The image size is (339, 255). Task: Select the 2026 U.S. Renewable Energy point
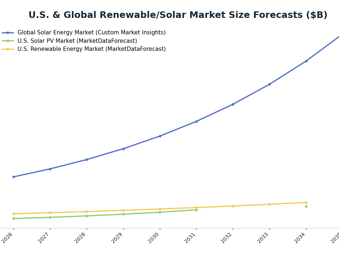(x=14, y=214)
